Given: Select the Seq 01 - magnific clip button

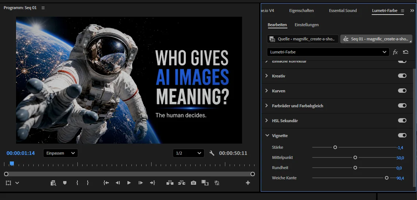Looking at the screenshot, I should [x=376, y=39].
